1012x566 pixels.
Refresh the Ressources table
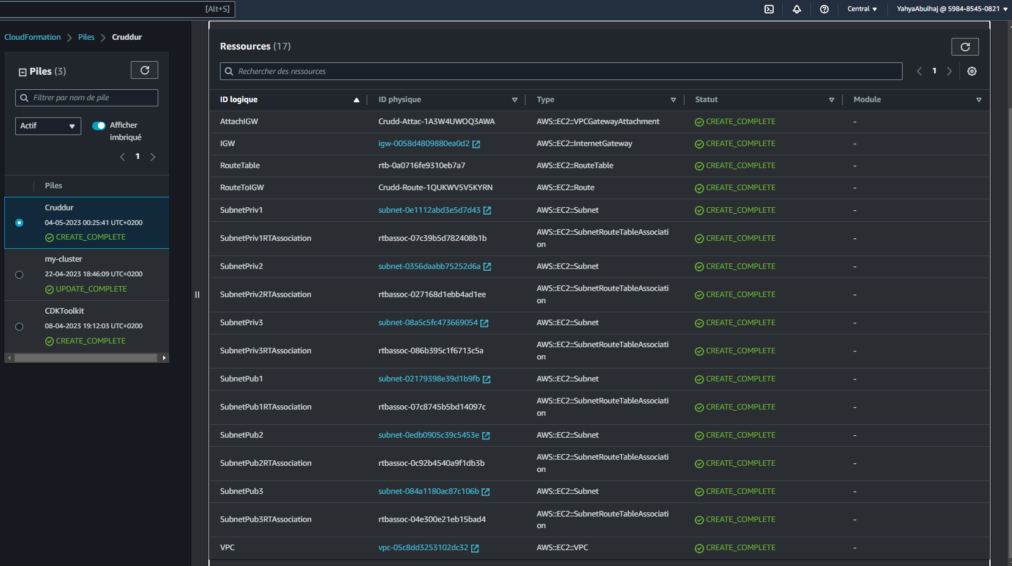(x=965, y=47)
